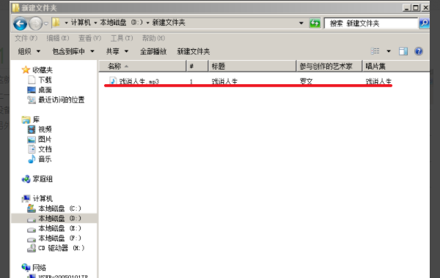
Task: Click the blue Back navigation arrow
Action: [x=21, y=23]
